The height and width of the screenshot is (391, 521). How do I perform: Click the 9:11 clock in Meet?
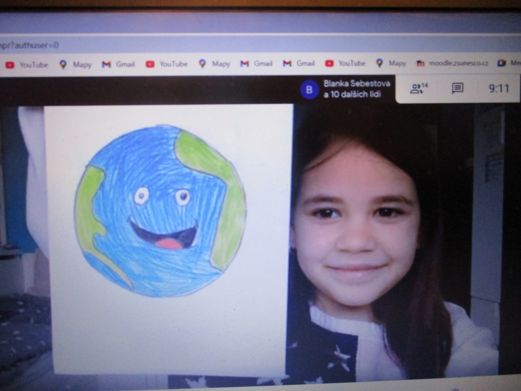point(499,89)
